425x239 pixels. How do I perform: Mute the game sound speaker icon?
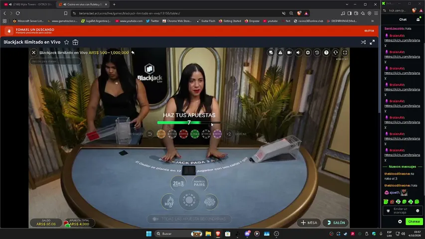298,53
